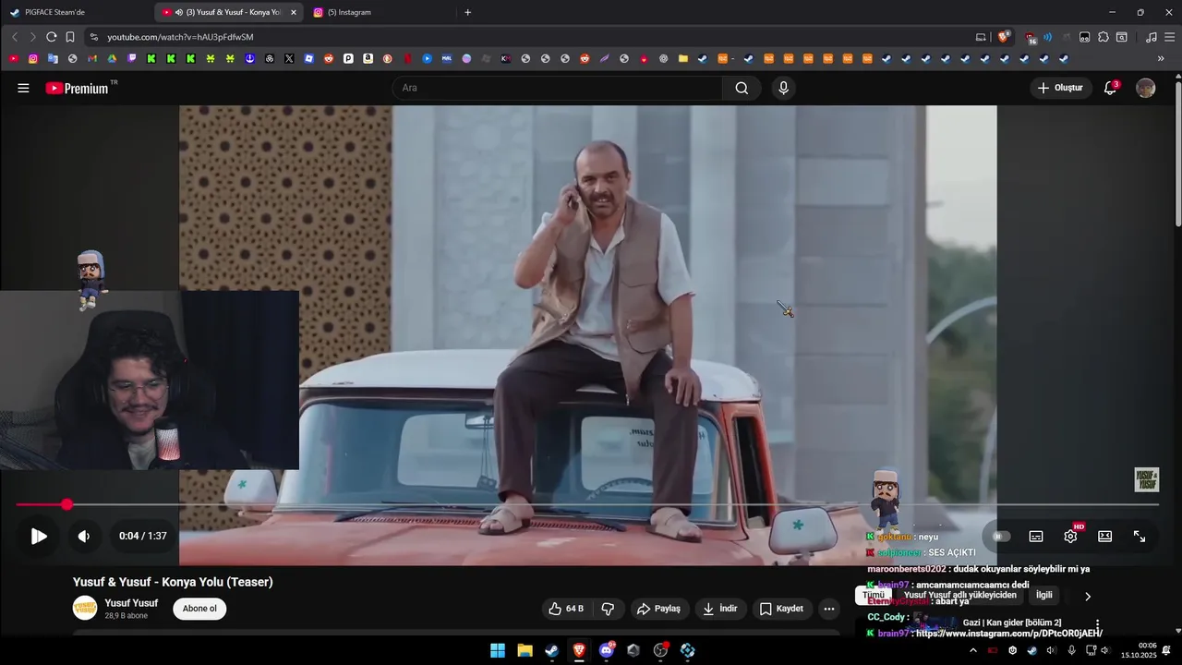Select the Tümü filter chip
This screenshot has height=665, width=1182.
(x=873, y=596)
